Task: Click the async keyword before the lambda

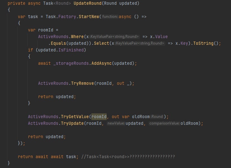Action: (125, 17)
